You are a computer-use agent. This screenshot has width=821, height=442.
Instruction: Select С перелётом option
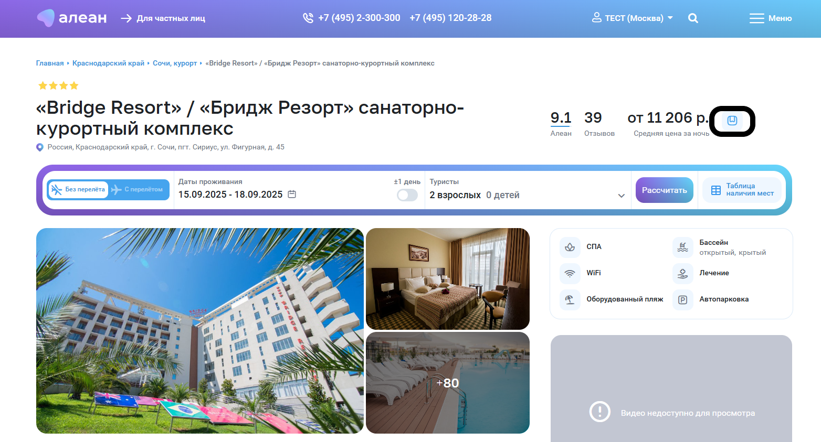click(138, 189)
